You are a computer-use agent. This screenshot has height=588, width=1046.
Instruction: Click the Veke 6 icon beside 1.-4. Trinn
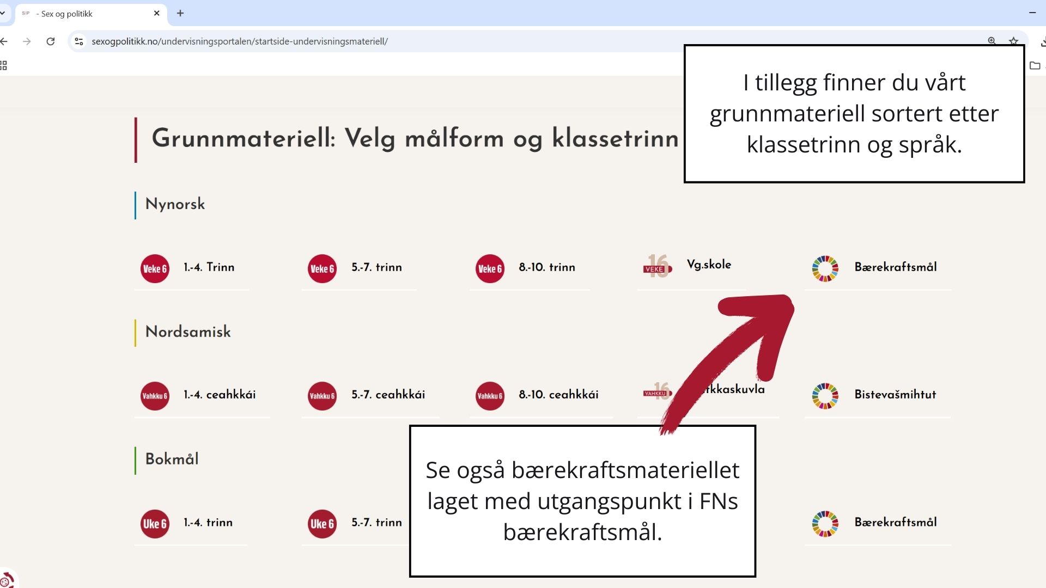155,268
